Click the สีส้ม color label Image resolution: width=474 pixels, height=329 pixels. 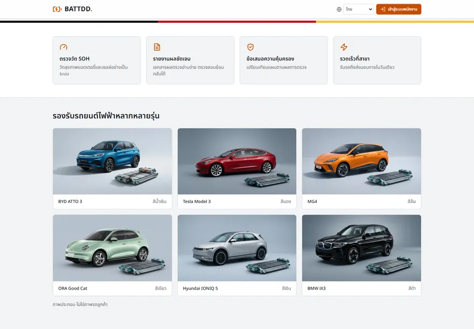click(x=412, y=201)
